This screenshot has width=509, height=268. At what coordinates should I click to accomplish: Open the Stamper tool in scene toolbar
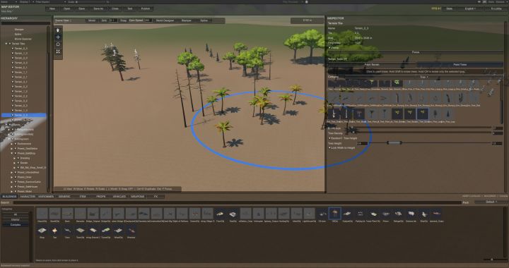(x=187, y=20)
